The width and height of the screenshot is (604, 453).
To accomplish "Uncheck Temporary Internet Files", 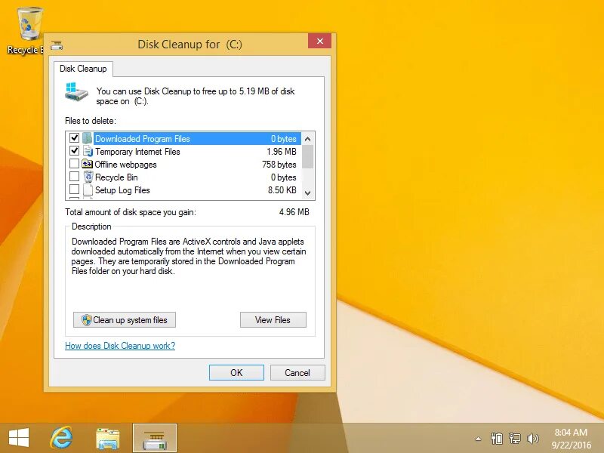I will [74, 151].
